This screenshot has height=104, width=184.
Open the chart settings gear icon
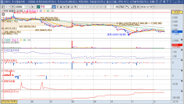coord(138,7)
